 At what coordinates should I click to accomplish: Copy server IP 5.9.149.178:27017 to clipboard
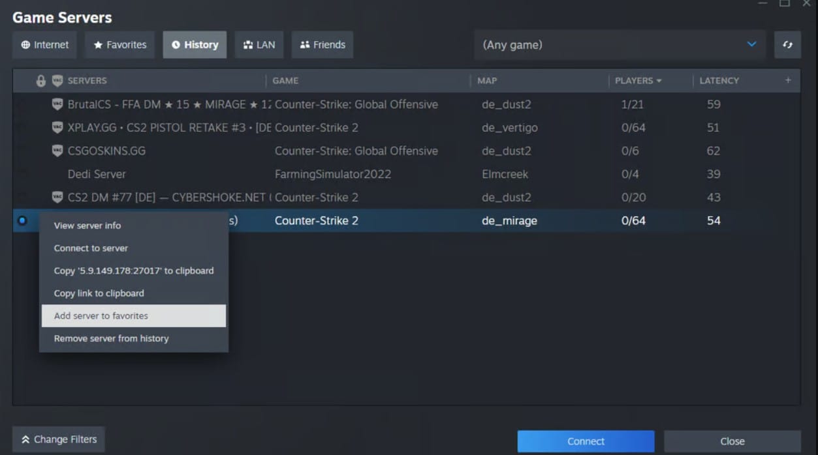[133, 271]
